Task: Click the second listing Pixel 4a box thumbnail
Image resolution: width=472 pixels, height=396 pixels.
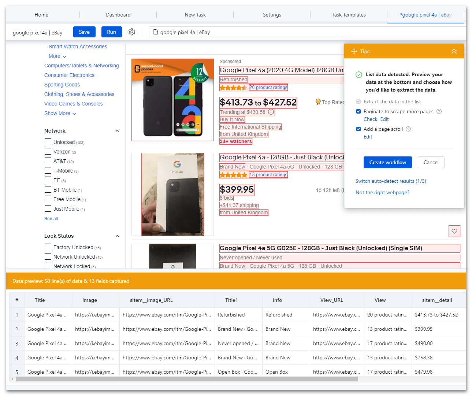Action: click(172, 194)
